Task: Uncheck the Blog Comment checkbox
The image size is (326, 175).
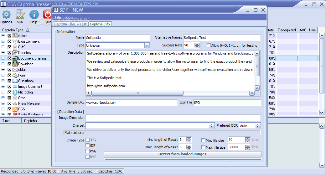Action: 9,41
